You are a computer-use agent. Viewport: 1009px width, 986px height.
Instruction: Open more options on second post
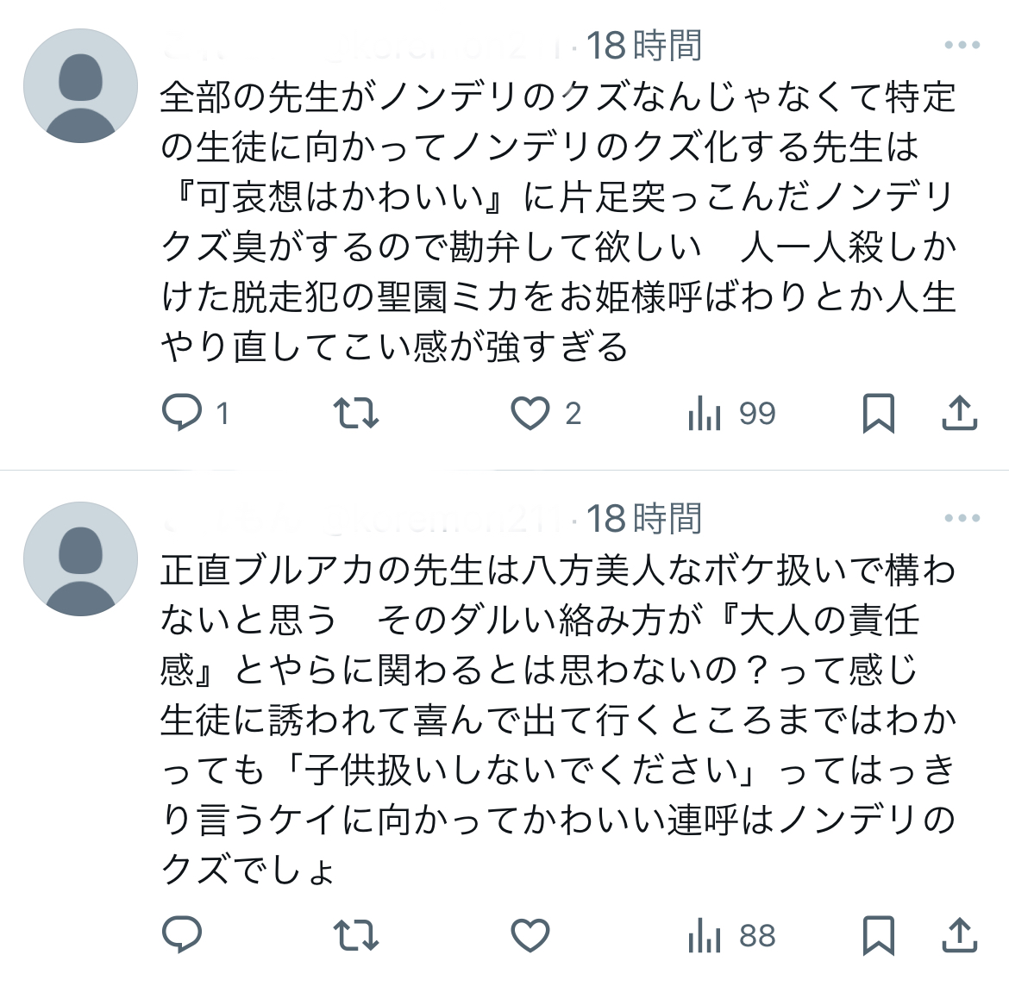[x=962, y=519]
